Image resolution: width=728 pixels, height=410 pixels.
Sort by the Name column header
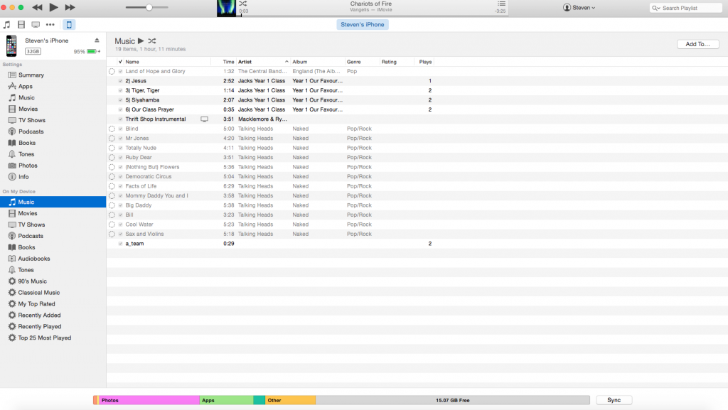click(132, 62)
